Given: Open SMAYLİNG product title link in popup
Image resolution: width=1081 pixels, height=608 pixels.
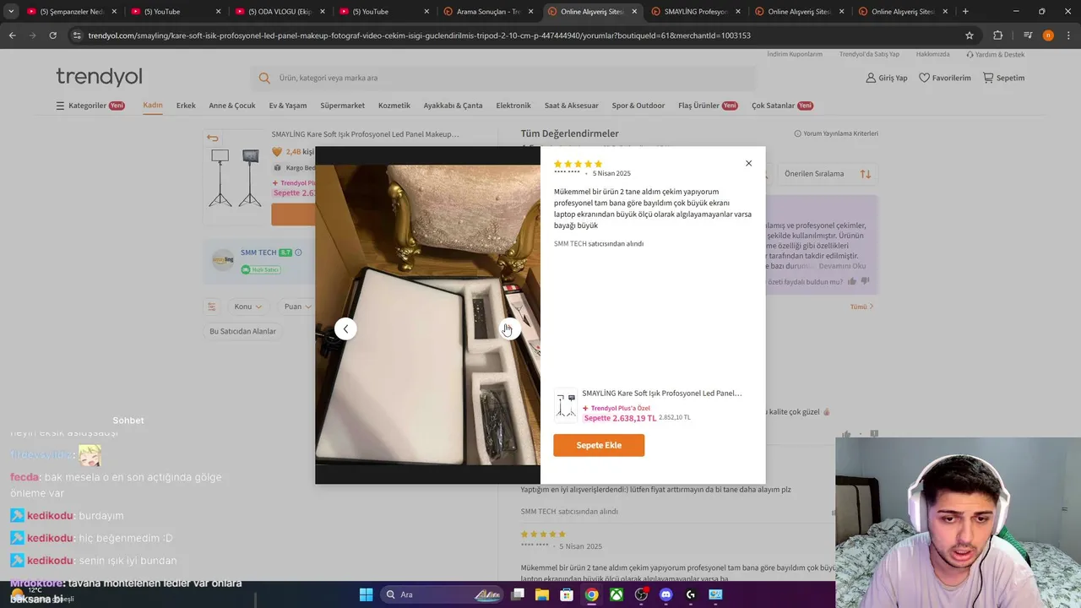Looking at the screenshot, I should 662,393.
